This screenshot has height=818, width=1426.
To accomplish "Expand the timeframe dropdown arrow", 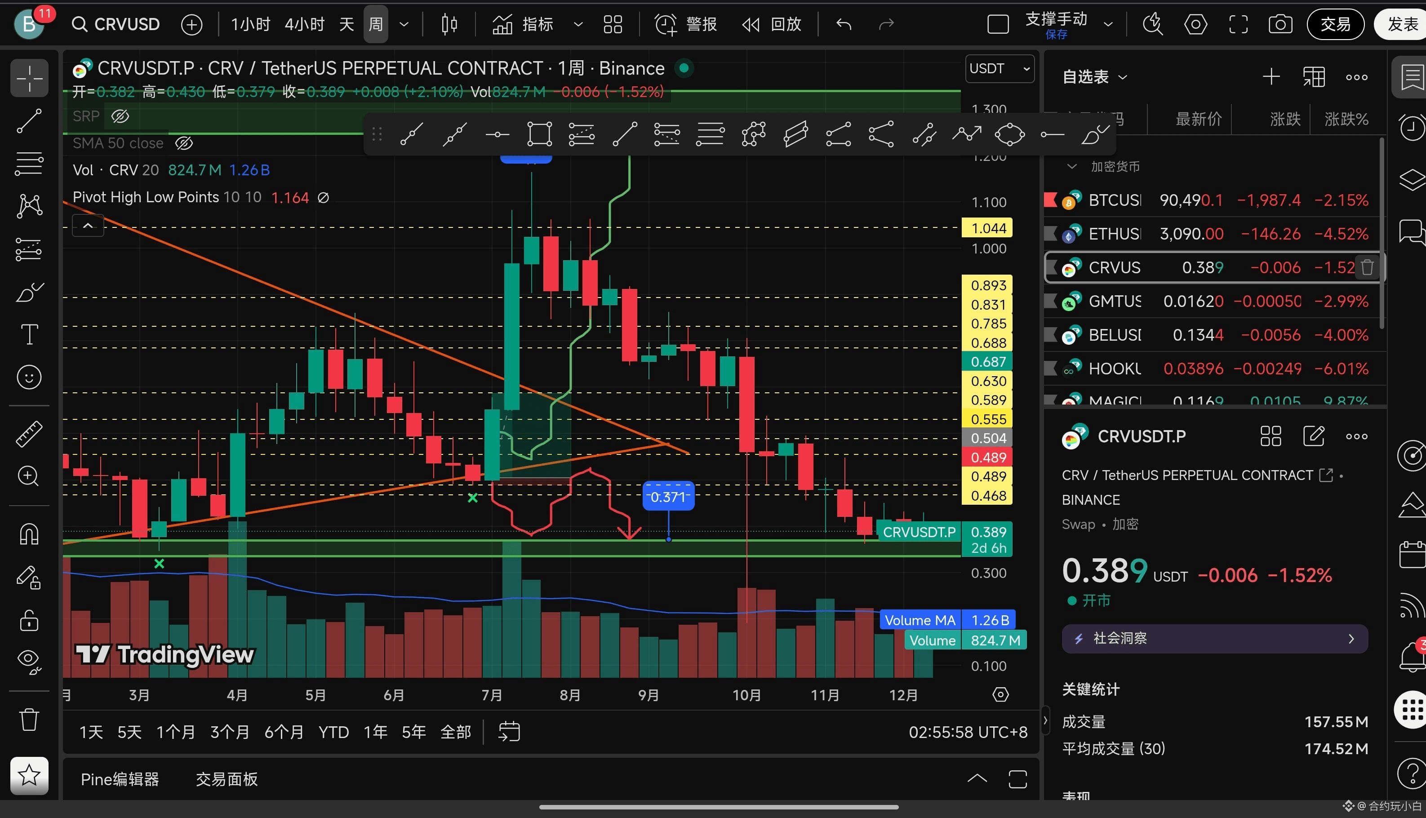I will pos(404,25).
